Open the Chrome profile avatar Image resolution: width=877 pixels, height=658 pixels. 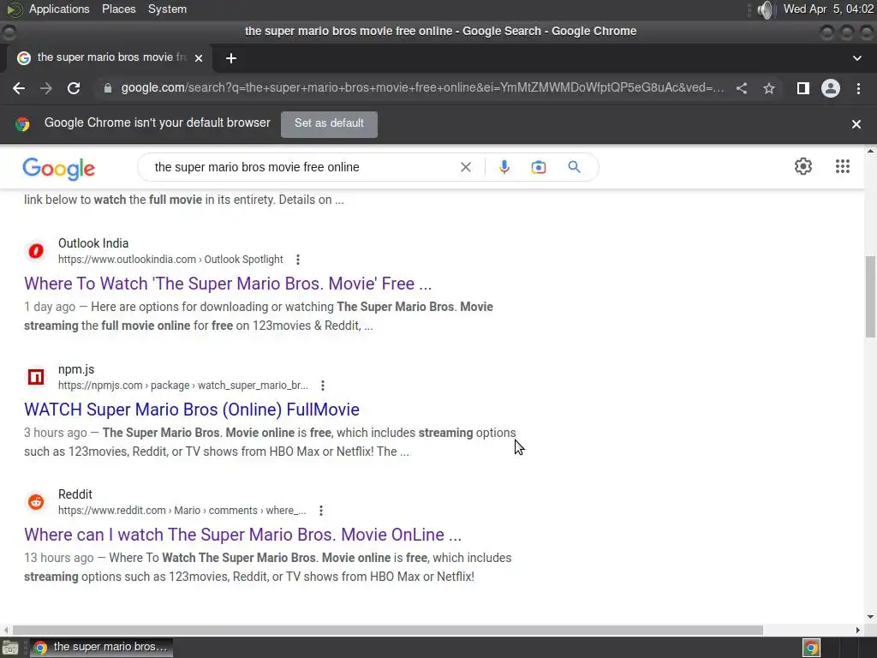click(x=831, y=88)
